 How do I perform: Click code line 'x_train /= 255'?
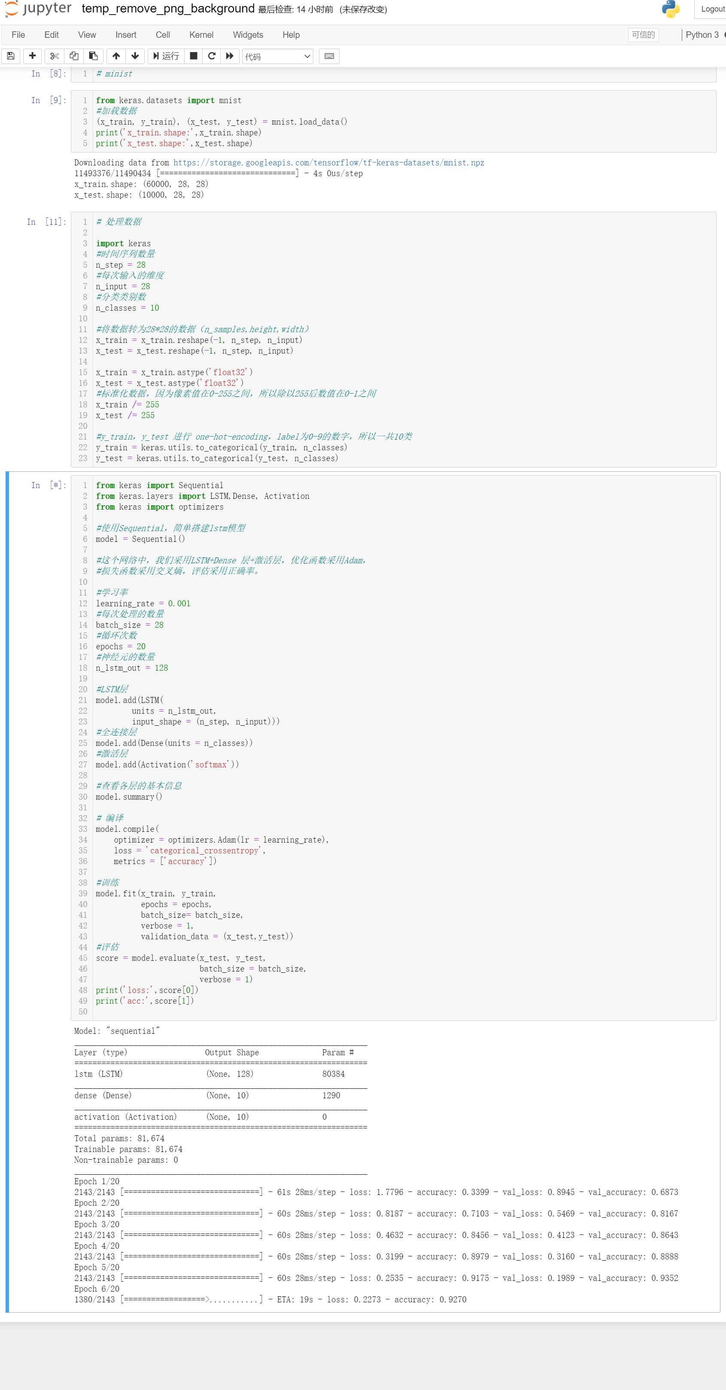click(128, 405)
